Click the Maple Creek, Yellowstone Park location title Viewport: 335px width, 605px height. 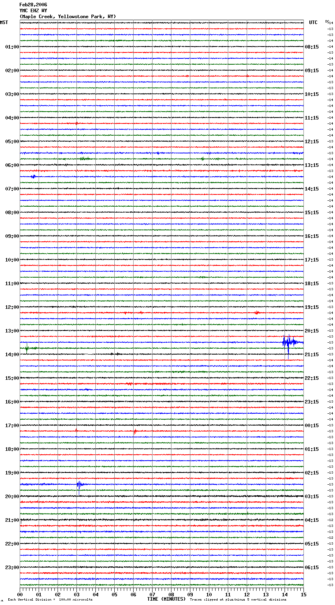[x=68, y=17]
